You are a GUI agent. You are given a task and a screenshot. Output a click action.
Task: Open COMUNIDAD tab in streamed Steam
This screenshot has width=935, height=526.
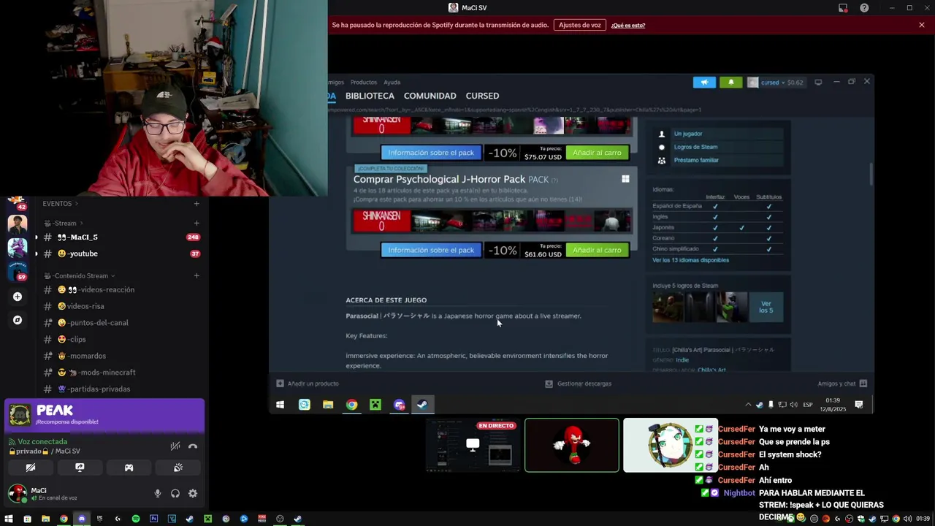point(430,96)
